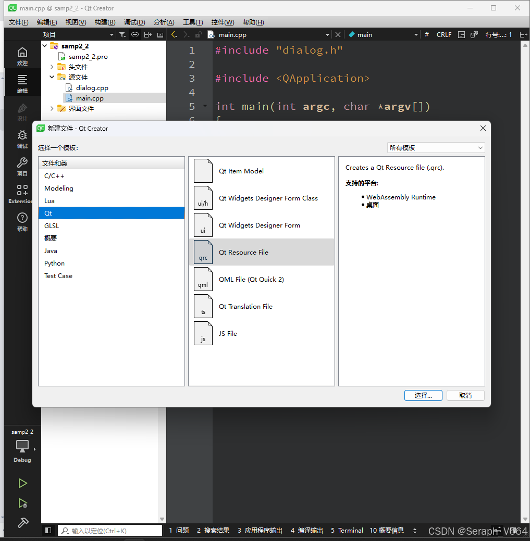Open the 4 编译输出 pane

(307, 530)
